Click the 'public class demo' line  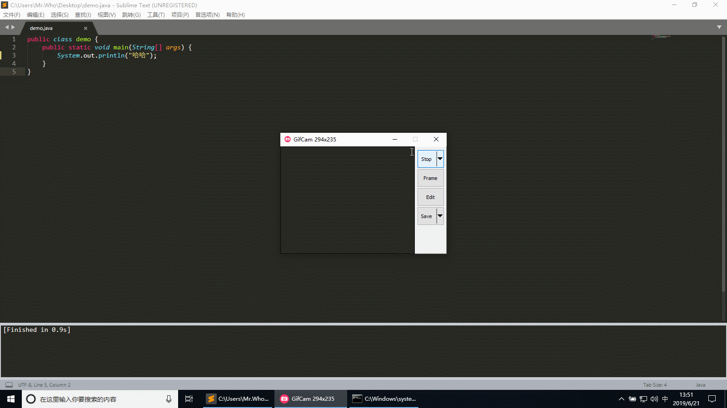click(63, 39)
